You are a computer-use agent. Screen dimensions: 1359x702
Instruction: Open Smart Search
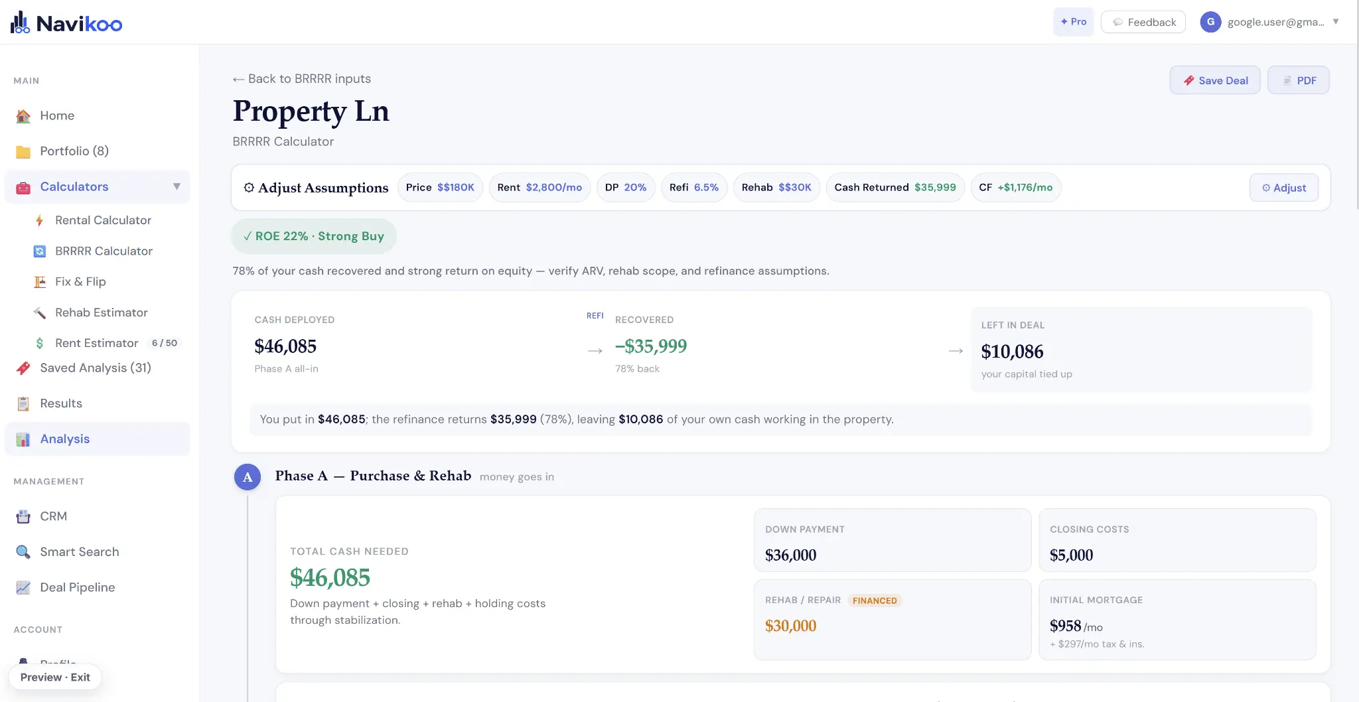coord(98,552)
